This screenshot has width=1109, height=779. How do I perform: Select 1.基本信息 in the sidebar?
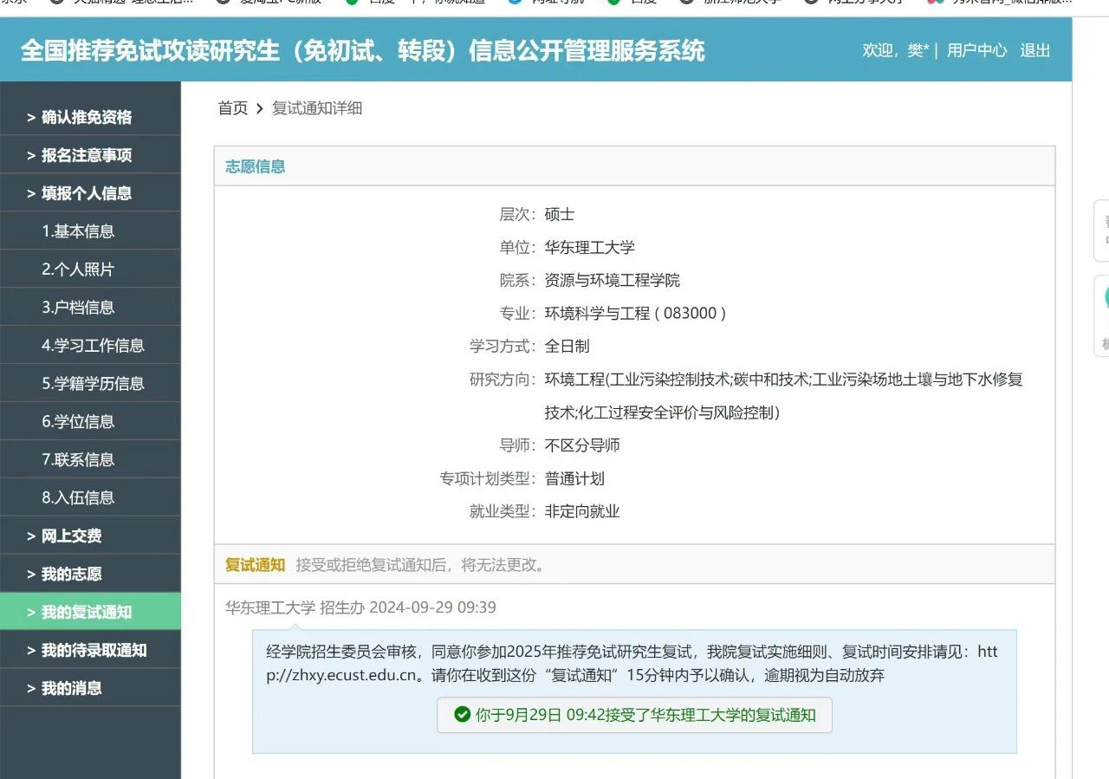click(90, 231)
